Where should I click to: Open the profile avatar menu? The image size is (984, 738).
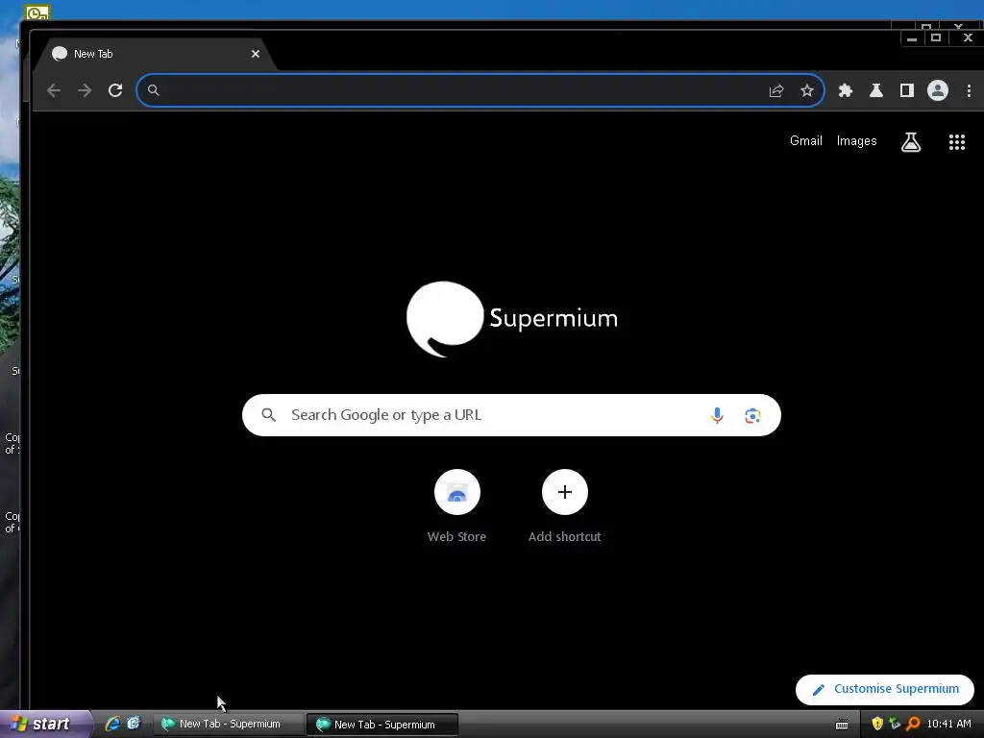938,90
